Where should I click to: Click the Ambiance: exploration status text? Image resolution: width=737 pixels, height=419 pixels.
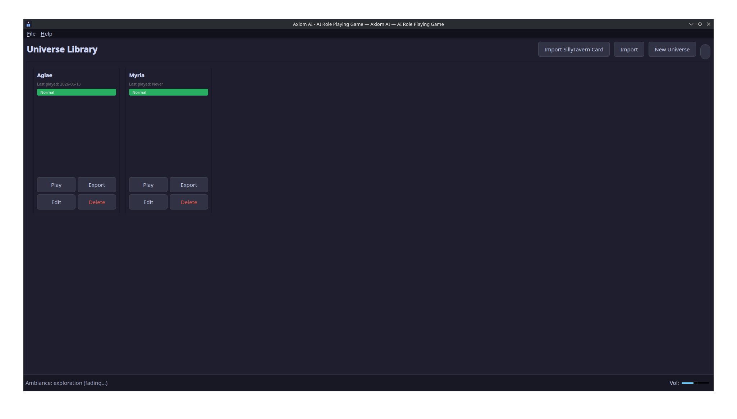tap(67, 383)
